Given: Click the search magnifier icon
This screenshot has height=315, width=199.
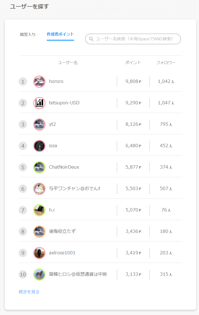Looking at the screenshot, I should click(91, 39).
